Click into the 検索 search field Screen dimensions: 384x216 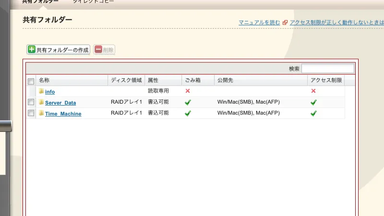point(327,69)
